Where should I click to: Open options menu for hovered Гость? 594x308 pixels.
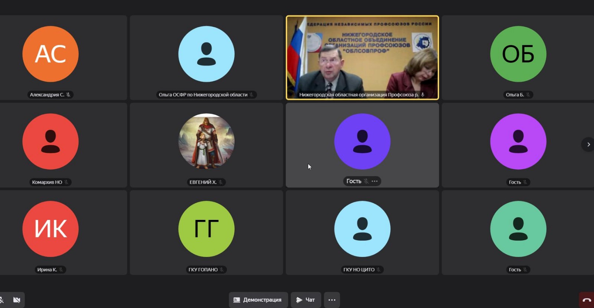[x=375, y=181]
